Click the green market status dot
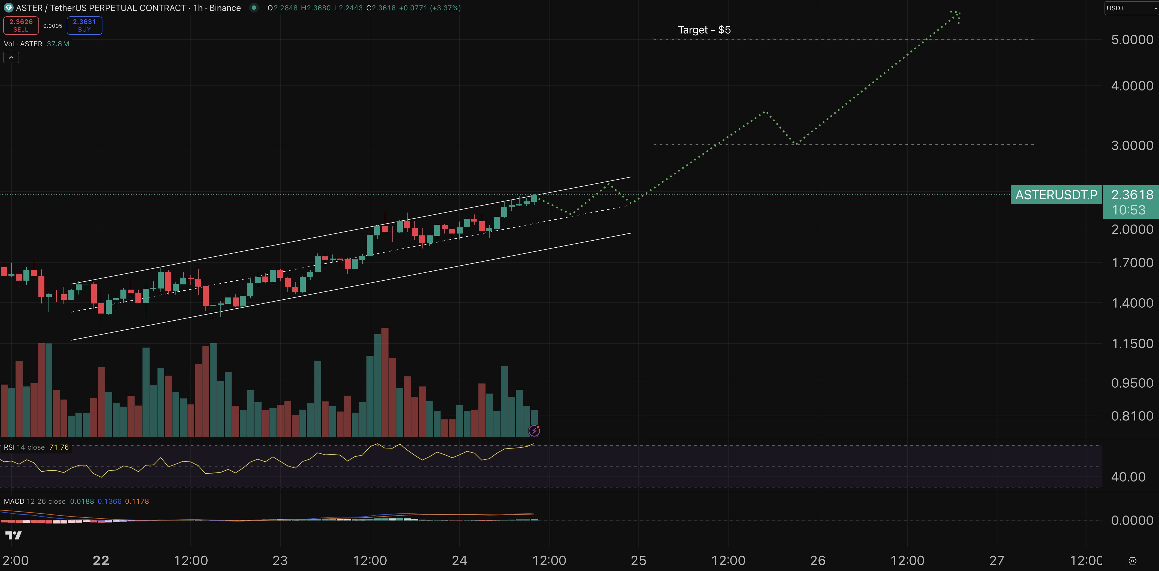Screen dimensions: 1159x571 click(254, 8)
